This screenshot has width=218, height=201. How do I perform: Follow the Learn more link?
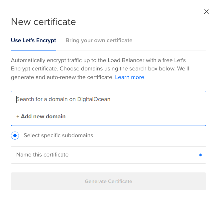[x=129, y=77]
